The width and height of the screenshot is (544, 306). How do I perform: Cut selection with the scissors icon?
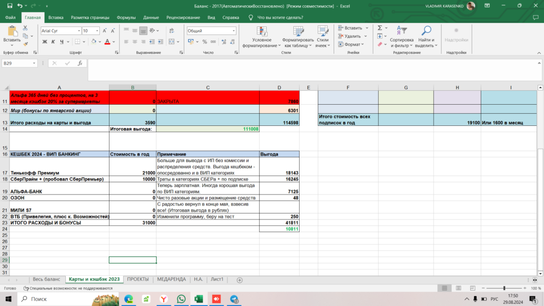click(x=25, y=28)
